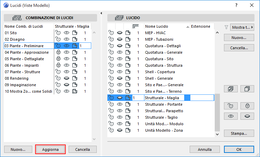Image resolution: width=260 pixels, height=157 pixels.
Task: Click the Stampa... button
Action: click(x=240, y=133)
